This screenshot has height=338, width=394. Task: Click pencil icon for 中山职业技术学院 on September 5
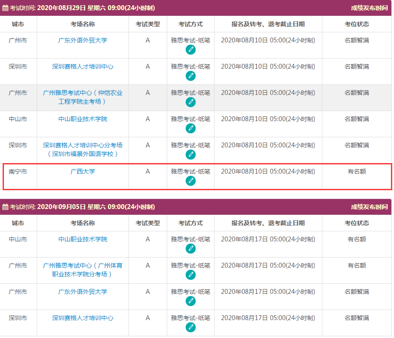[x=190, y=248]
